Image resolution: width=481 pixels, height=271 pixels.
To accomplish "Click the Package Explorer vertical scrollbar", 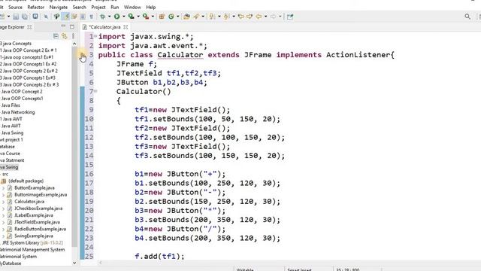I will (74, 148).
